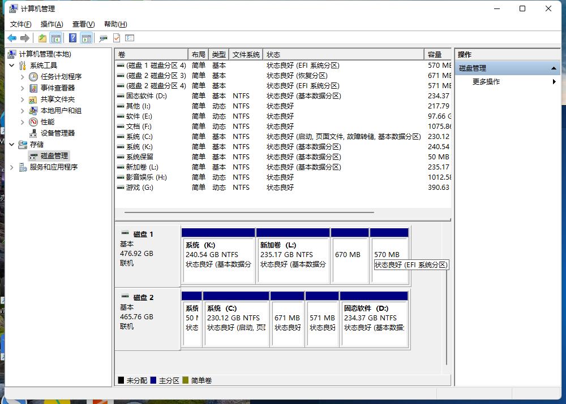Viewport: 566px width, 404px height.
Task: Select the 设备管理器 icon in the sidebar
Action: (x=33, y=133)
